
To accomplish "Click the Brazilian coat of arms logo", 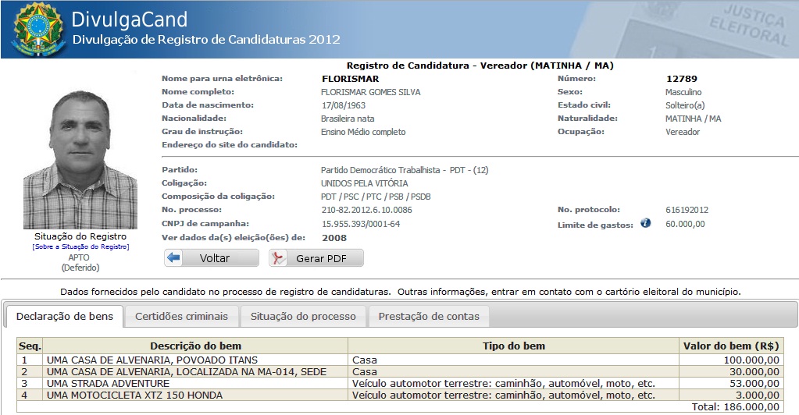I will click(x=34, y=28).
